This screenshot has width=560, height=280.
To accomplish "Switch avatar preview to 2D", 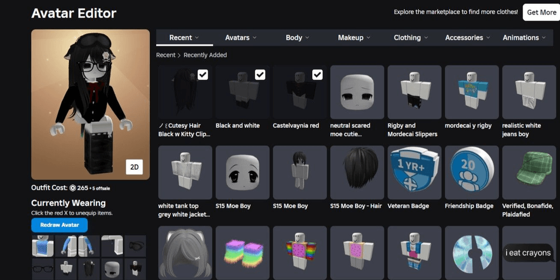I will click(134, 167).
